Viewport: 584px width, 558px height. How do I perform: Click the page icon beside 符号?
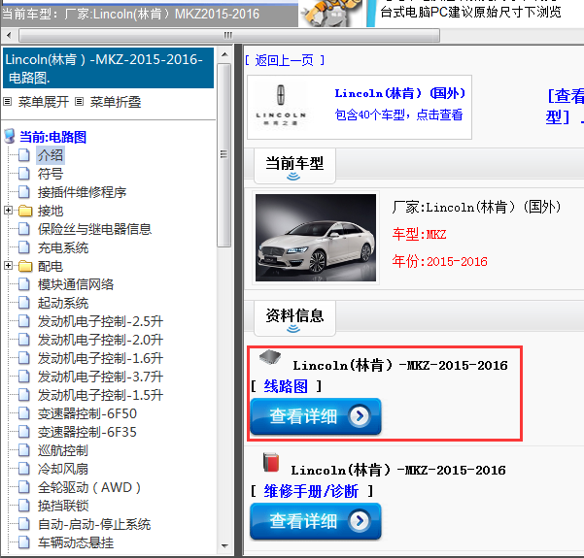(x=24, y=174)
